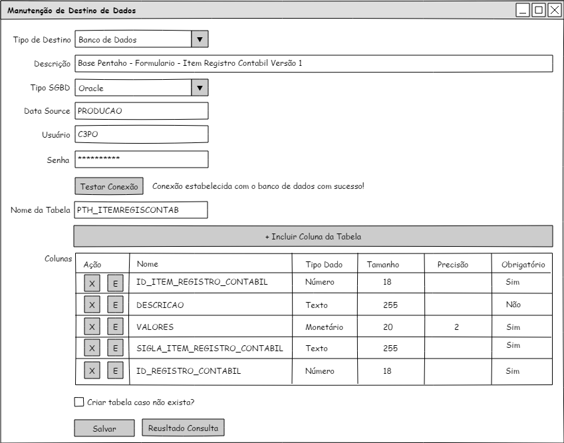This screenshot has width=564, height=443.
Task: Click the Senha password field
Action: click(141, 159)
